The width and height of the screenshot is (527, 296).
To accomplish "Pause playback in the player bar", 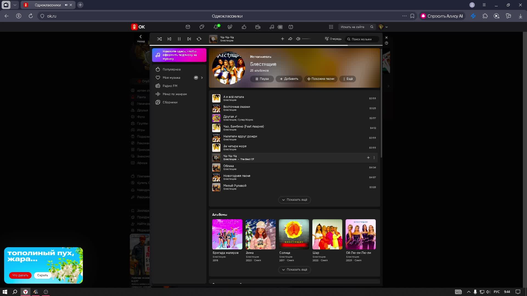I will (179, 39).
